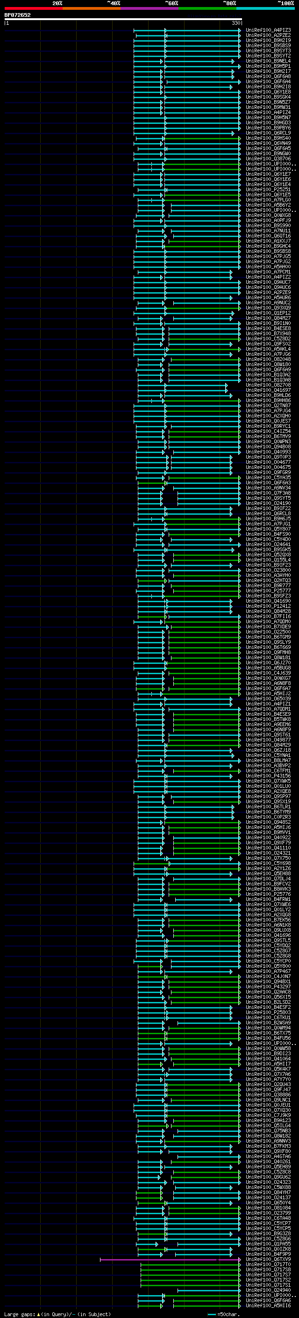Click hit label UniRef100_B5TWK8

pos(268,720)
